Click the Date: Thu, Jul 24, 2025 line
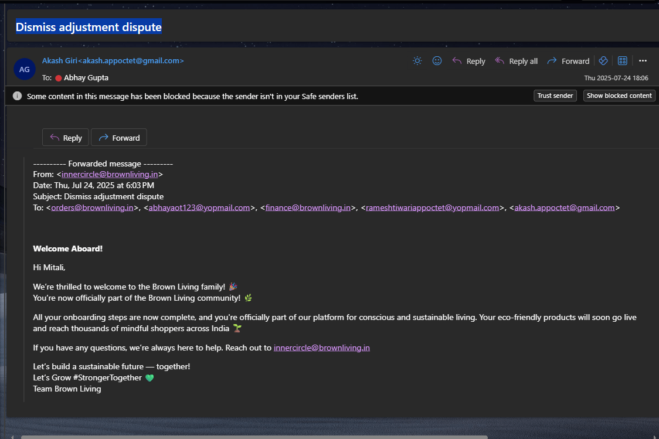The image size is (659, 439). (94, 185)
